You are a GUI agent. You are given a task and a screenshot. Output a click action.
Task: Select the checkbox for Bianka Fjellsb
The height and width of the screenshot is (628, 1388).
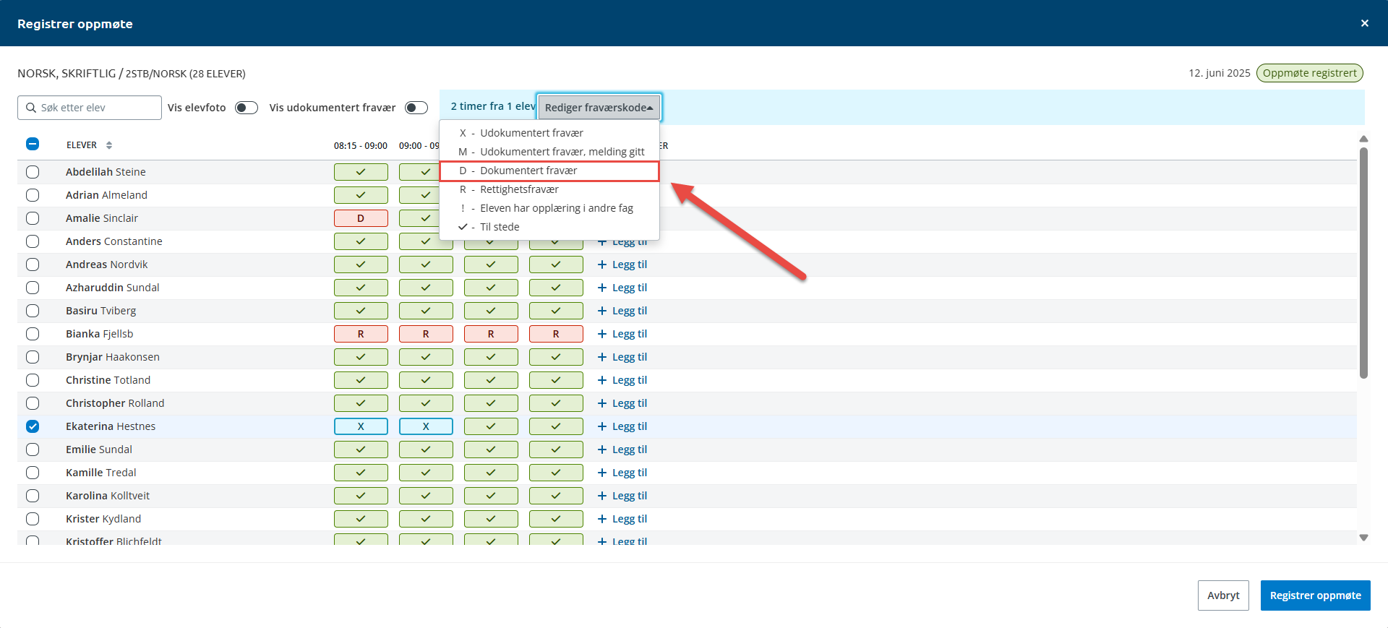33,334
